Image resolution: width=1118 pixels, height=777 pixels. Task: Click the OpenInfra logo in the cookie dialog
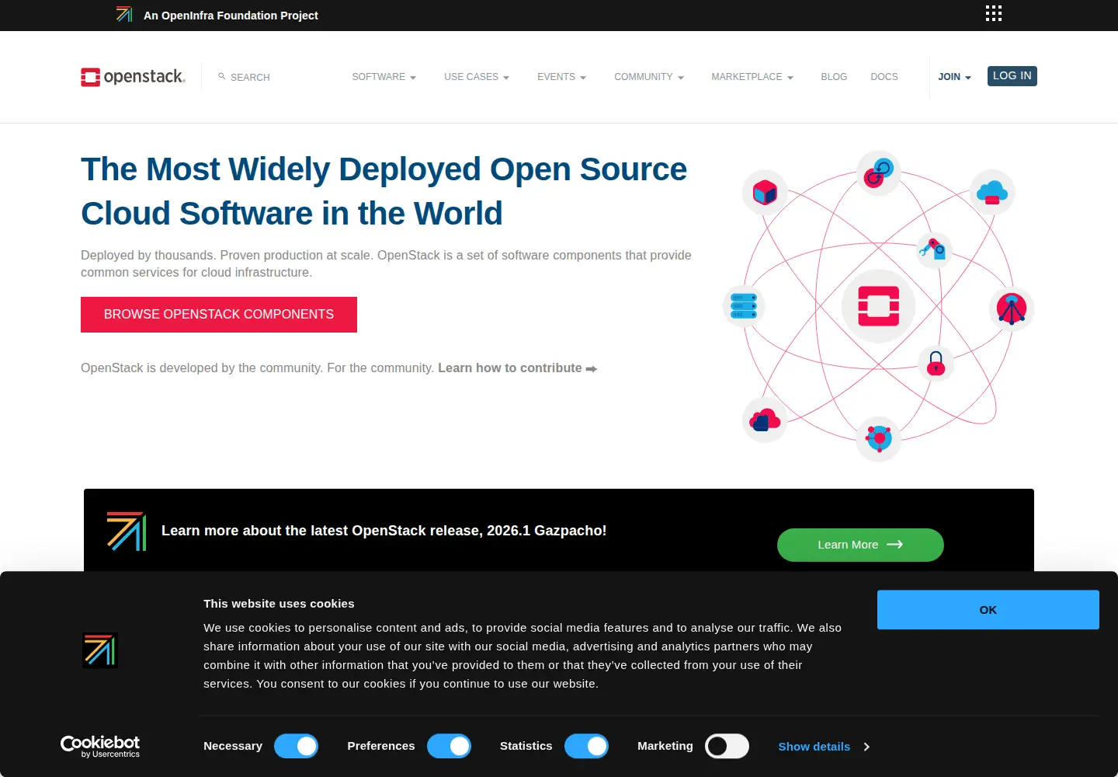tap(100, 650)
